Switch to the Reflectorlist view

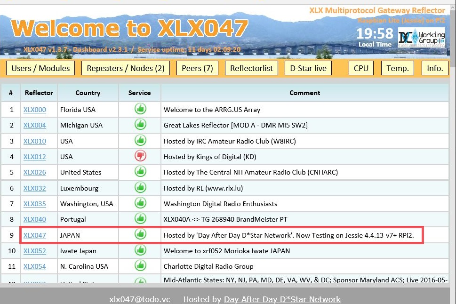click(251, 68)
